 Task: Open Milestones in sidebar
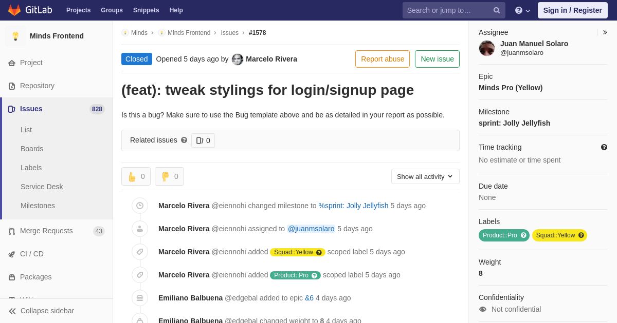click(x=38, y=206)
